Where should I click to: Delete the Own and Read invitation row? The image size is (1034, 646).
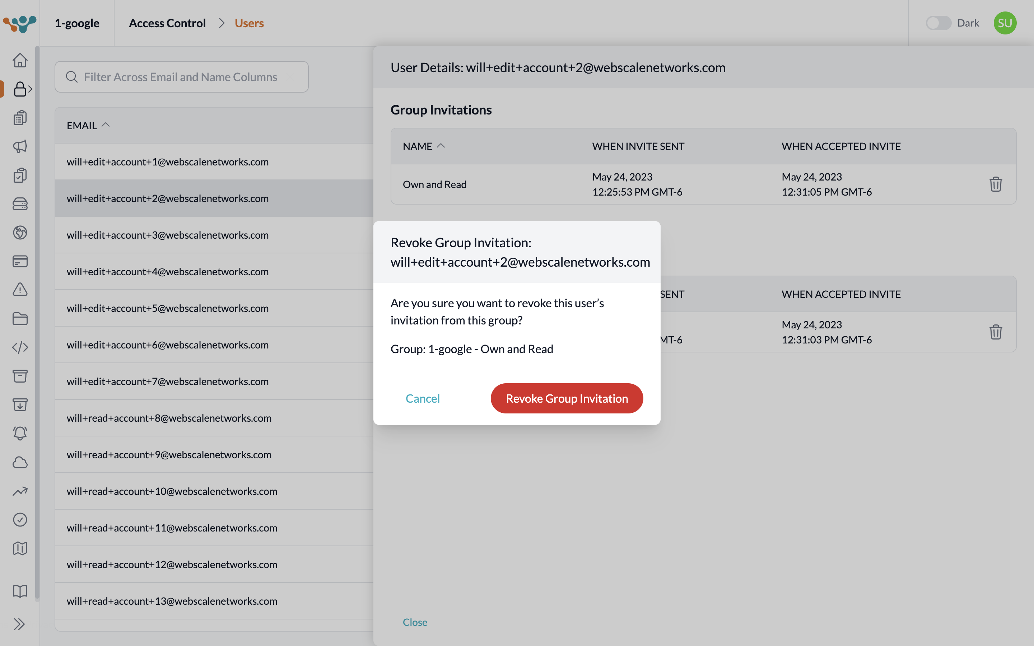pos(995,184)
